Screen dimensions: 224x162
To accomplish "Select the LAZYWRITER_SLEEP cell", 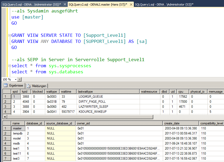I will (x=108, y=107).
